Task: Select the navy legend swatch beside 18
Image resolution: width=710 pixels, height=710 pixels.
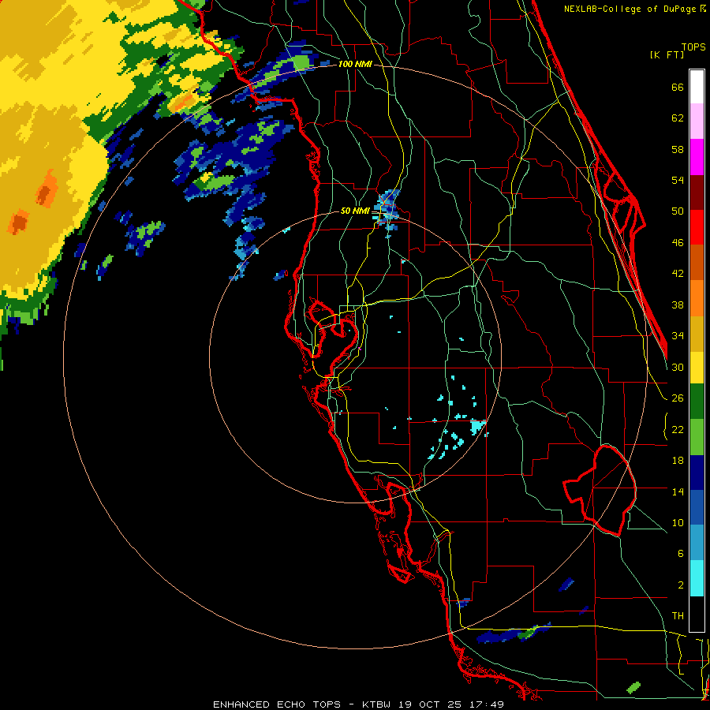Action: tap(697, 473)
